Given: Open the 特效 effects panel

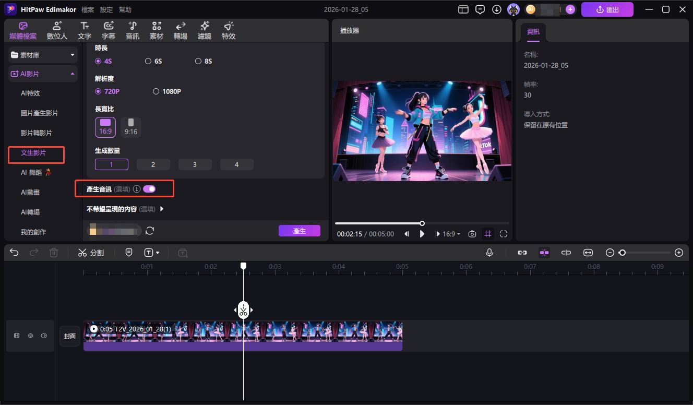Looking at the screenshot, I should 228,30.
